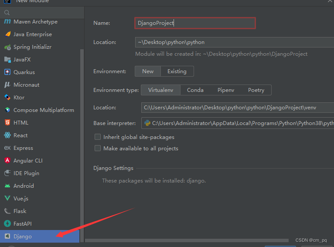This screenshot has width=334, height=247.
Task: Open the Base interpreter combo box
Action: pyautogui.click(x=238, y=123)
